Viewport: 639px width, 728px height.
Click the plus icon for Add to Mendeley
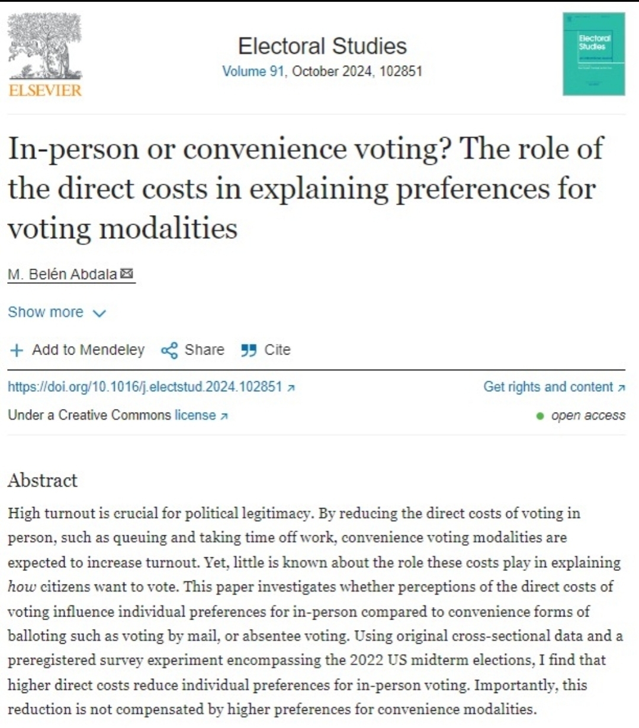tap(17, 350)
